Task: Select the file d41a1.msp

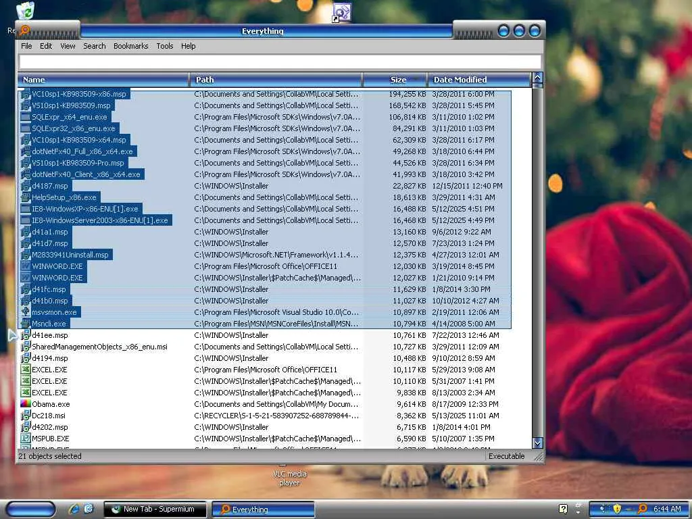Action: click(x=50, y=232)
